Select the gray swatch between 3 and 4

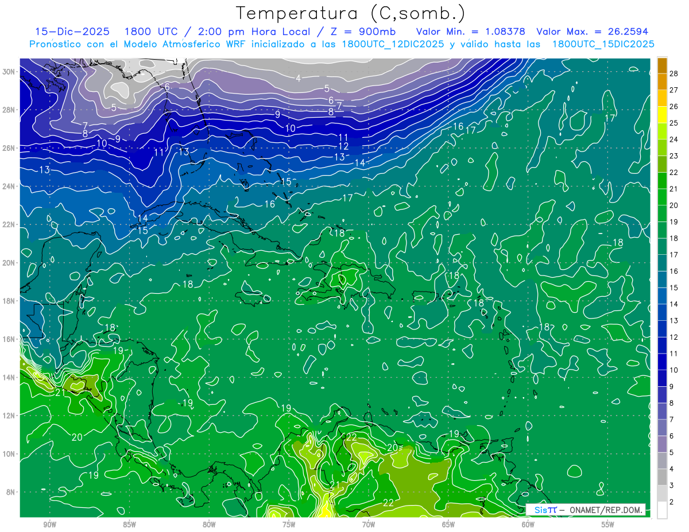(x=662, y=477)
